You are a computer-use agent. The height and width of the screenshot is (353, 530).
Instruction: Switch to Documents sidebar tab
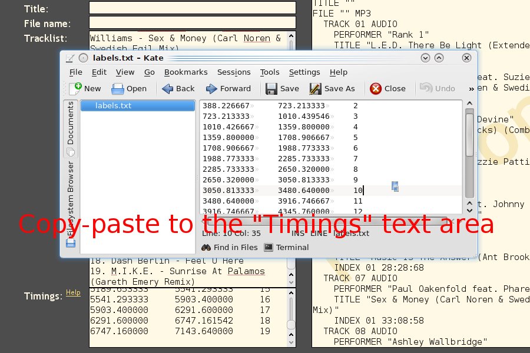click(x=70, y=129)
